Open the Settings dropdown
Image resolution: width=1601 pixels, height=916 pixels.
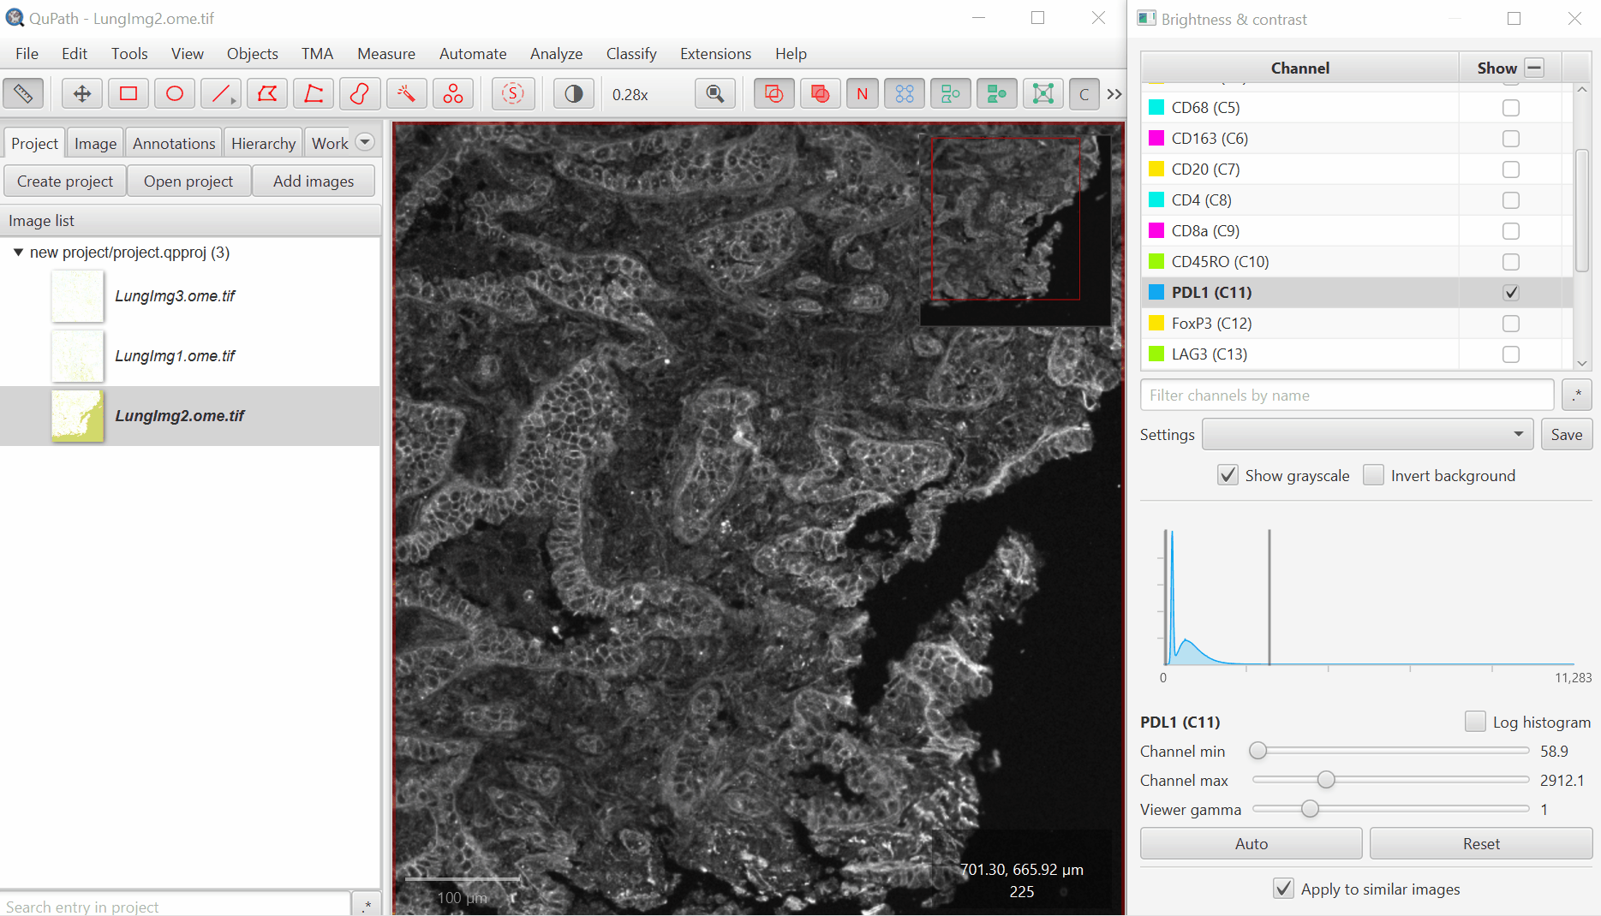pos(1367,435)
